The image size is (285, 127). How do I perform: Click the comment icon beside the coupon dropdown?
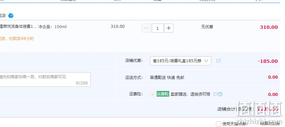[x=219, y=61]
